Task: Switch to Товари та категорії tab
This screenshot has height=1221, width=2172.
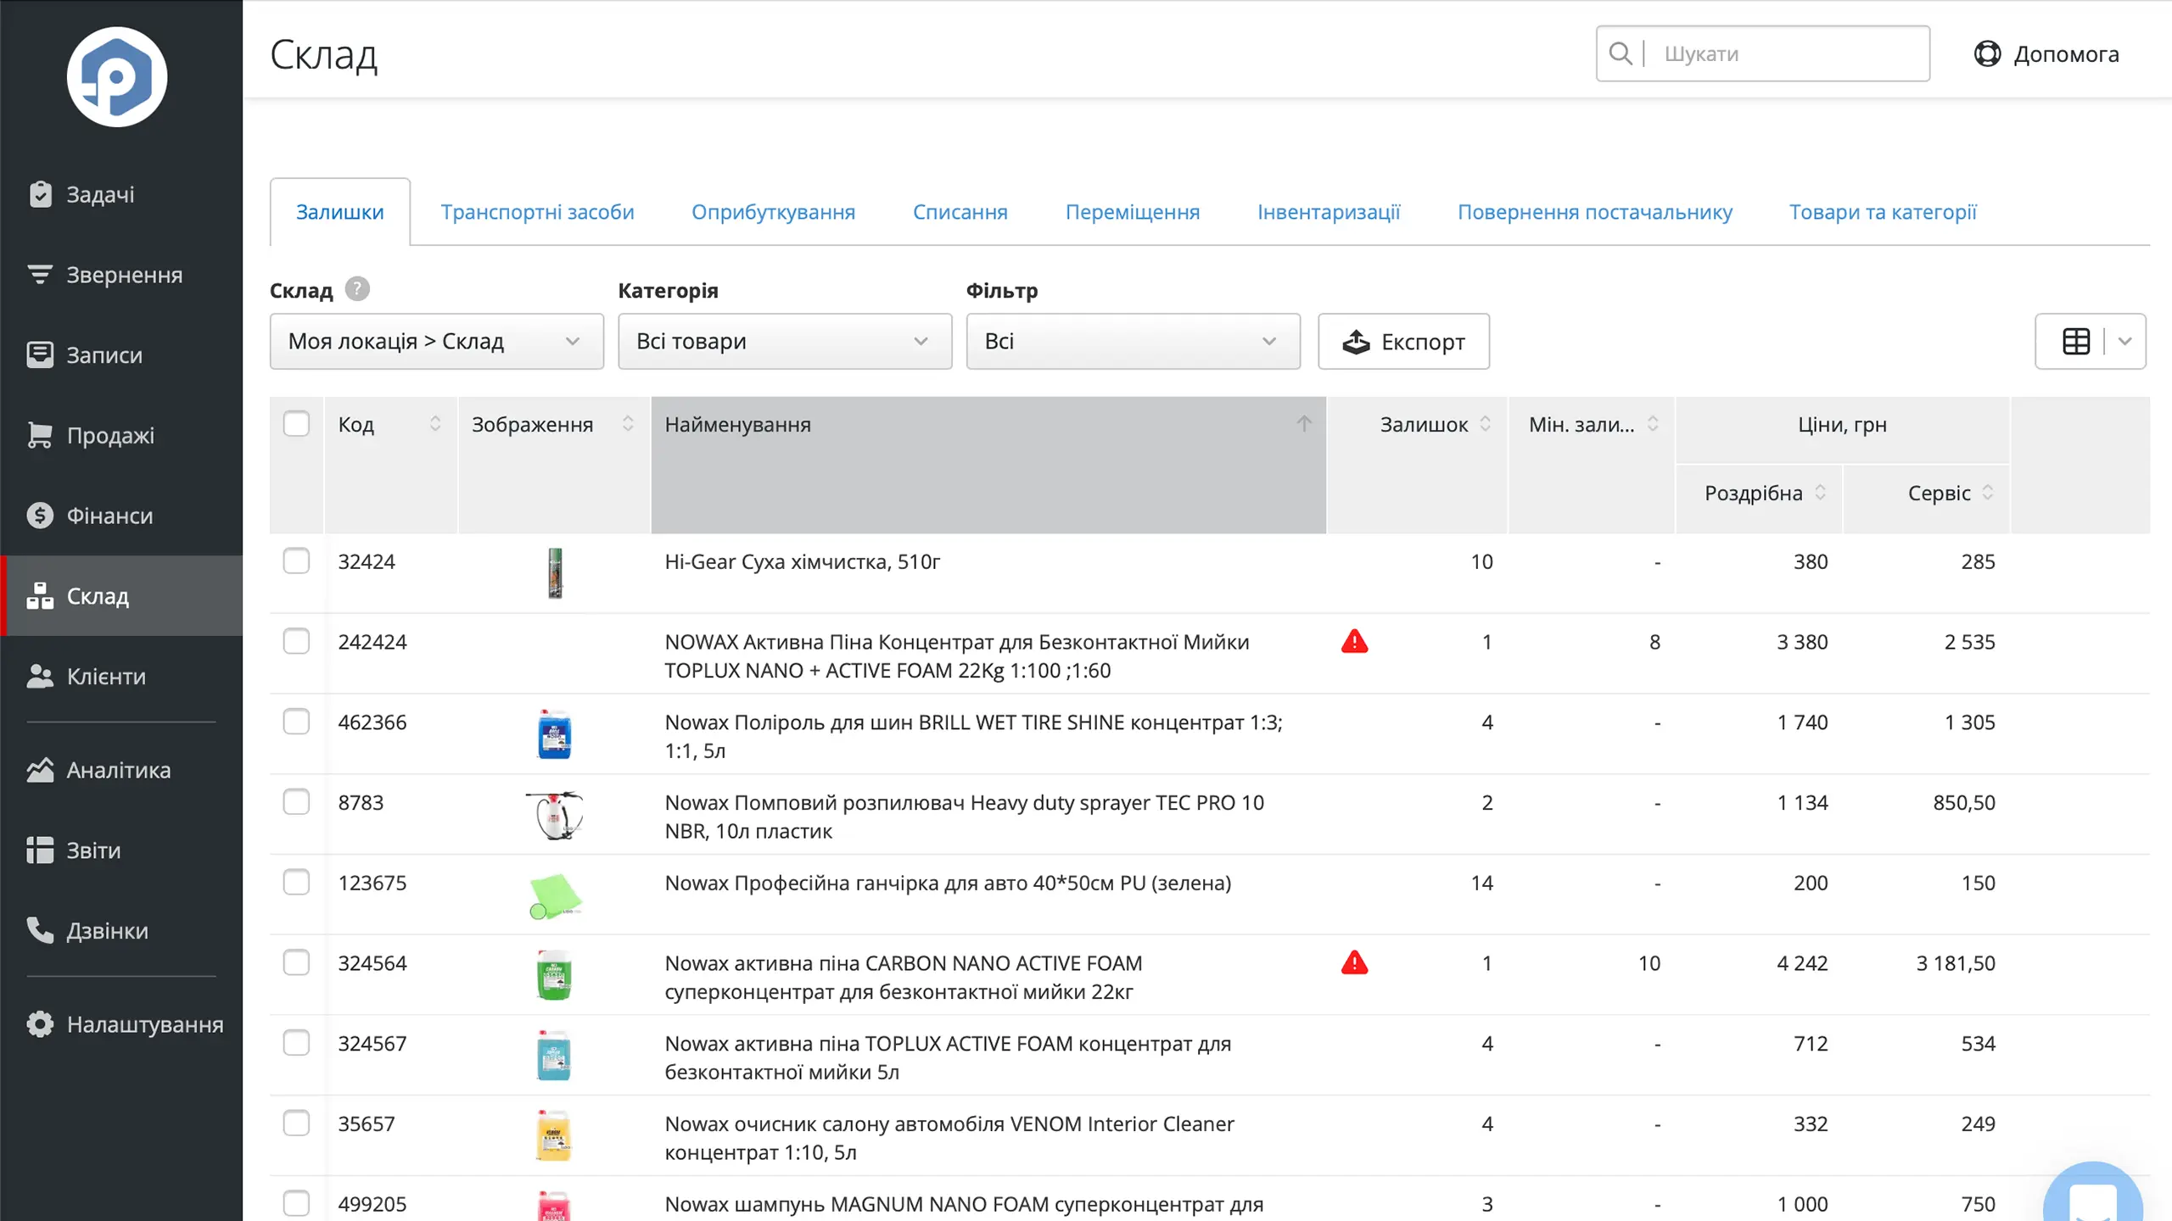Action: click(x=1883, y=212)
